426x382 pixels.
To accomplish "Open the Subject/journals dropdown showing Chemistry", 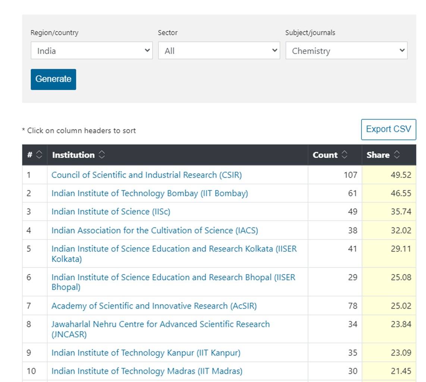I will pos(347,50).
